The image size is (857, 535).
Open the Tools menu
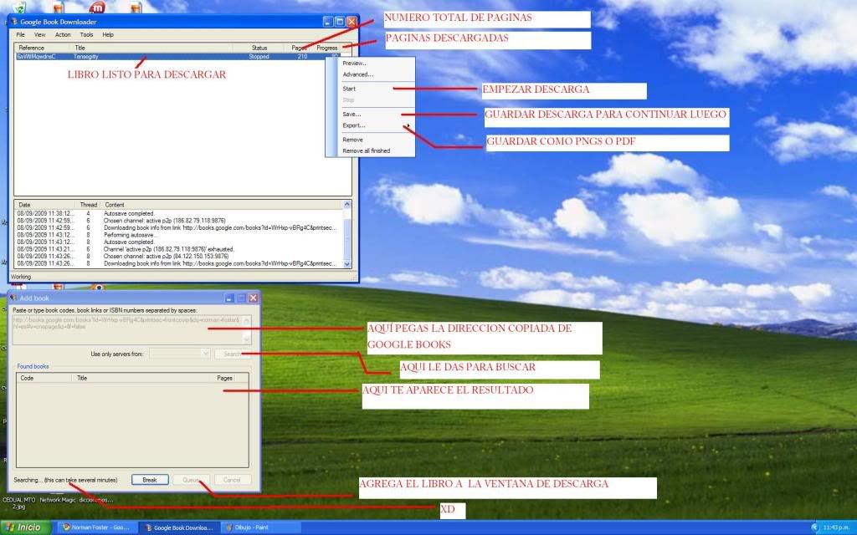(x=86, y=34)
